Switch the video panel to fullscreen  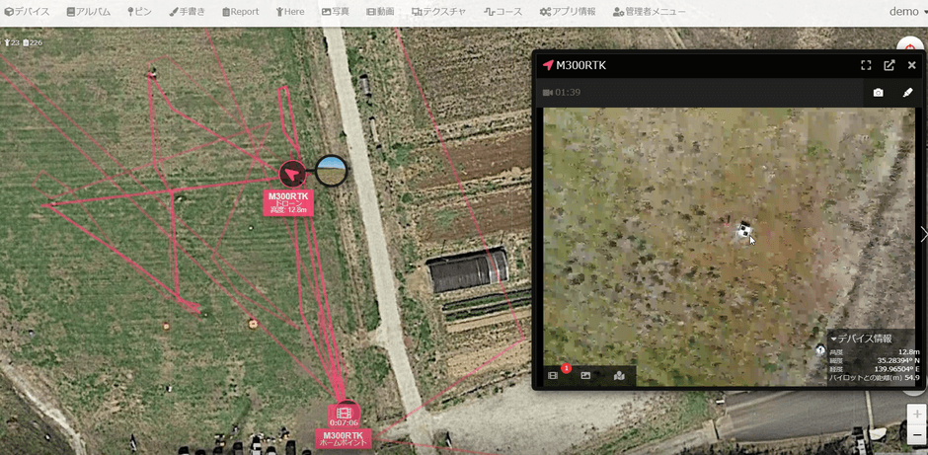tap(866, 65)
